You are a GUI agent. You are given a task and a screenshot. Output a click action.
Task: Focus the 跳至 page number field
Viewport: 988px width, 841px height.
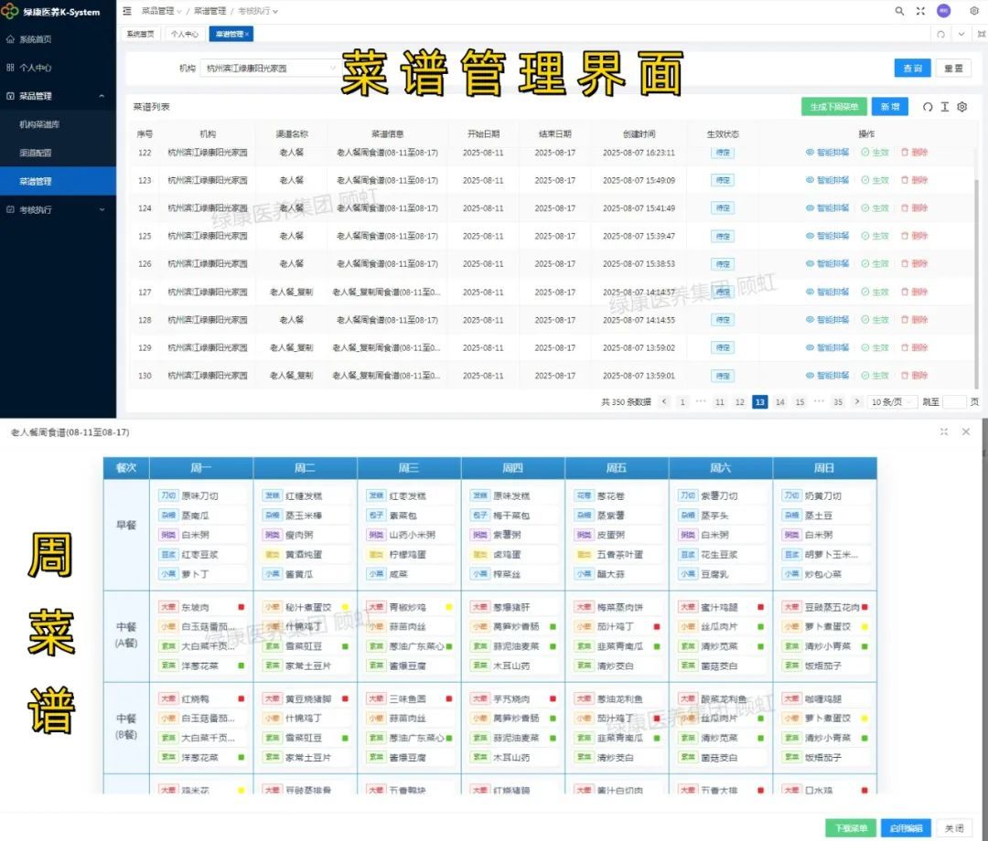pyautogui.click(x=954, y=401)
